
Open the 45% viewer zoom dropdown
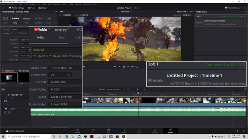tap(63, 12)
